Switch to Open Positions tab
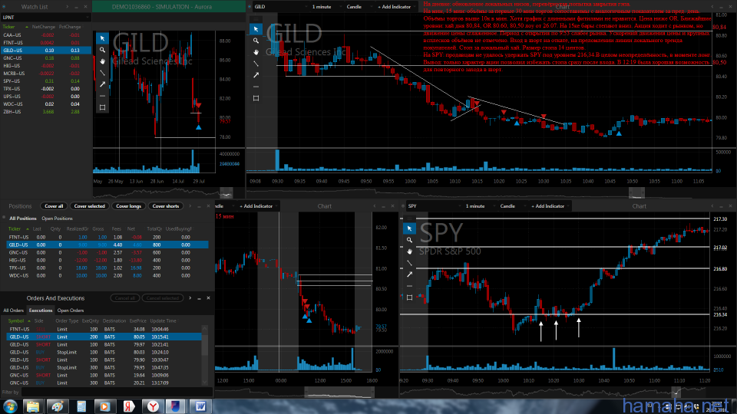This screenshot has width=737, height=414. pyautogui.click(x=57, y=219)
